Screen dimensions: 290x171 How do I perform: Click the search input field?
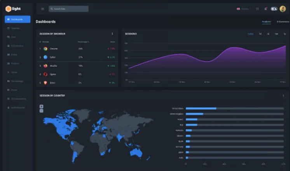pos(69,9)
